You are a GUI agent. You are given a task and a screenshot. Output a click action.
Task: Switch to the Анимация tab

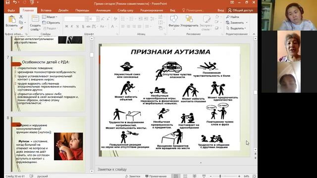(x=104, y=10)
